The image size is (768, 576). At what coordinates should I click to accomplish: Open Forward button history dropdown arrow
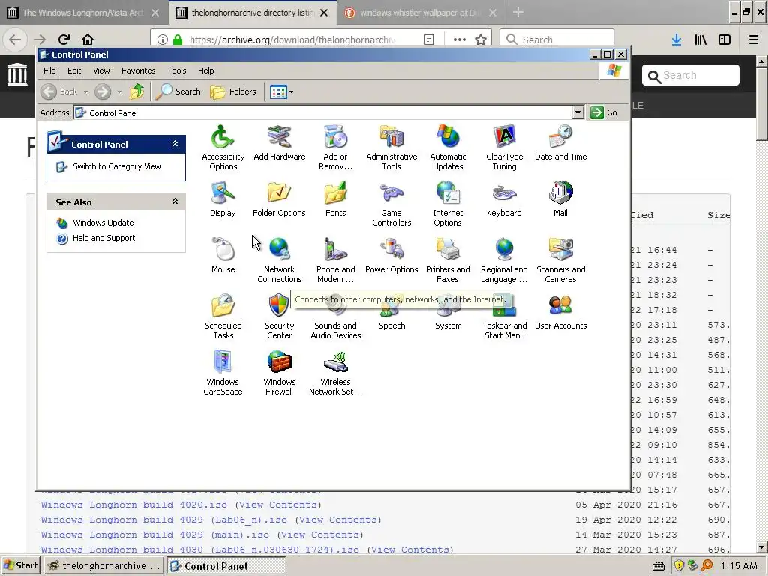coord(119,91)
